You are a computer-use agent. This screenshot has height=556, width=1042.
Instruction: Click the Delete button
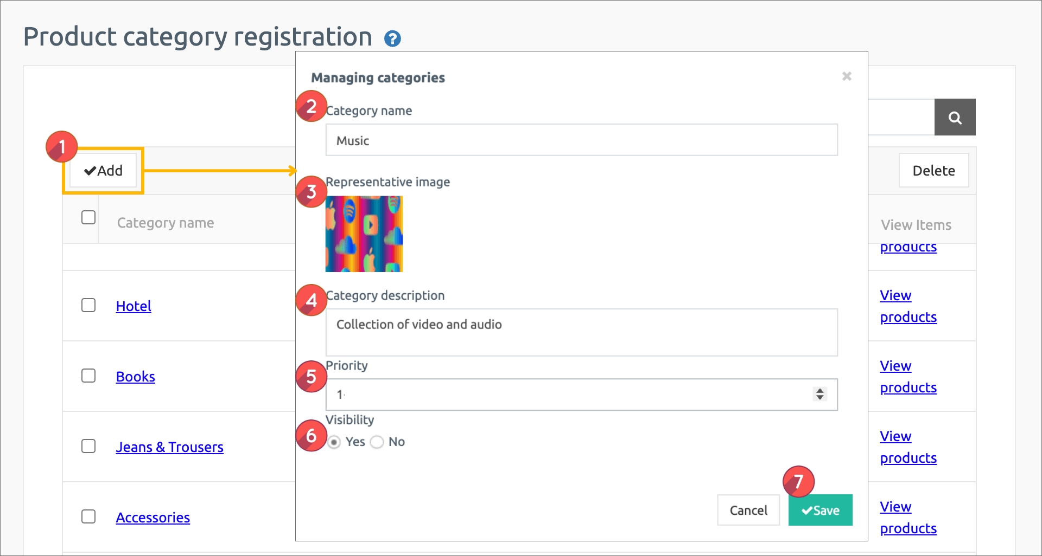[x=933, y=171]
